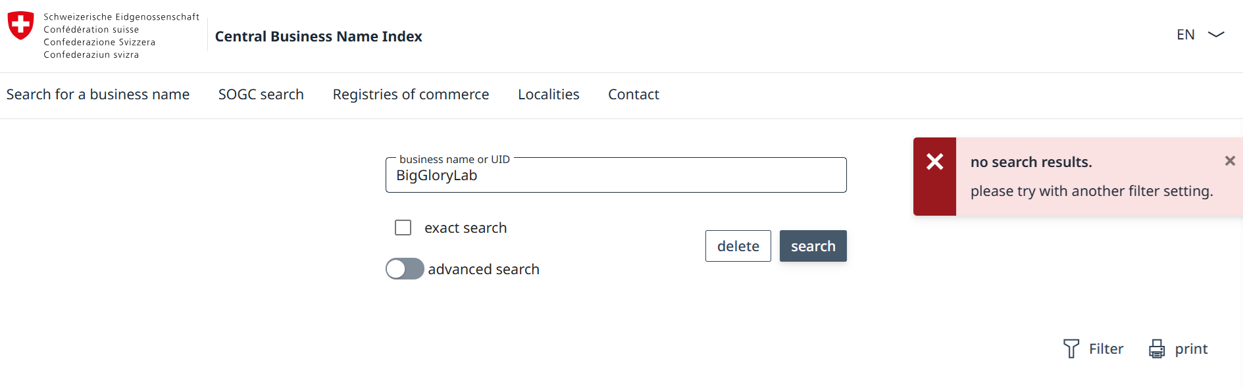Click the printer icon
This screenshot has height=386, width=1243.
(x=1156, y=349)
